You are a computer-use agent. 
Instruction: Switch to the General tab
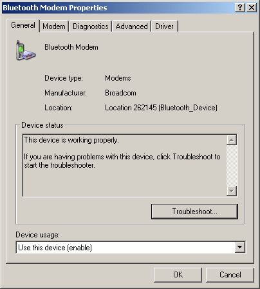click(x=23, y=25)
